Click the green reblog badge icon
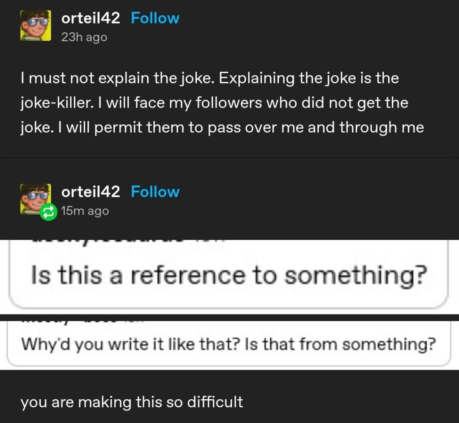Screen dimensions: 459x423 (x=48, y=211)
